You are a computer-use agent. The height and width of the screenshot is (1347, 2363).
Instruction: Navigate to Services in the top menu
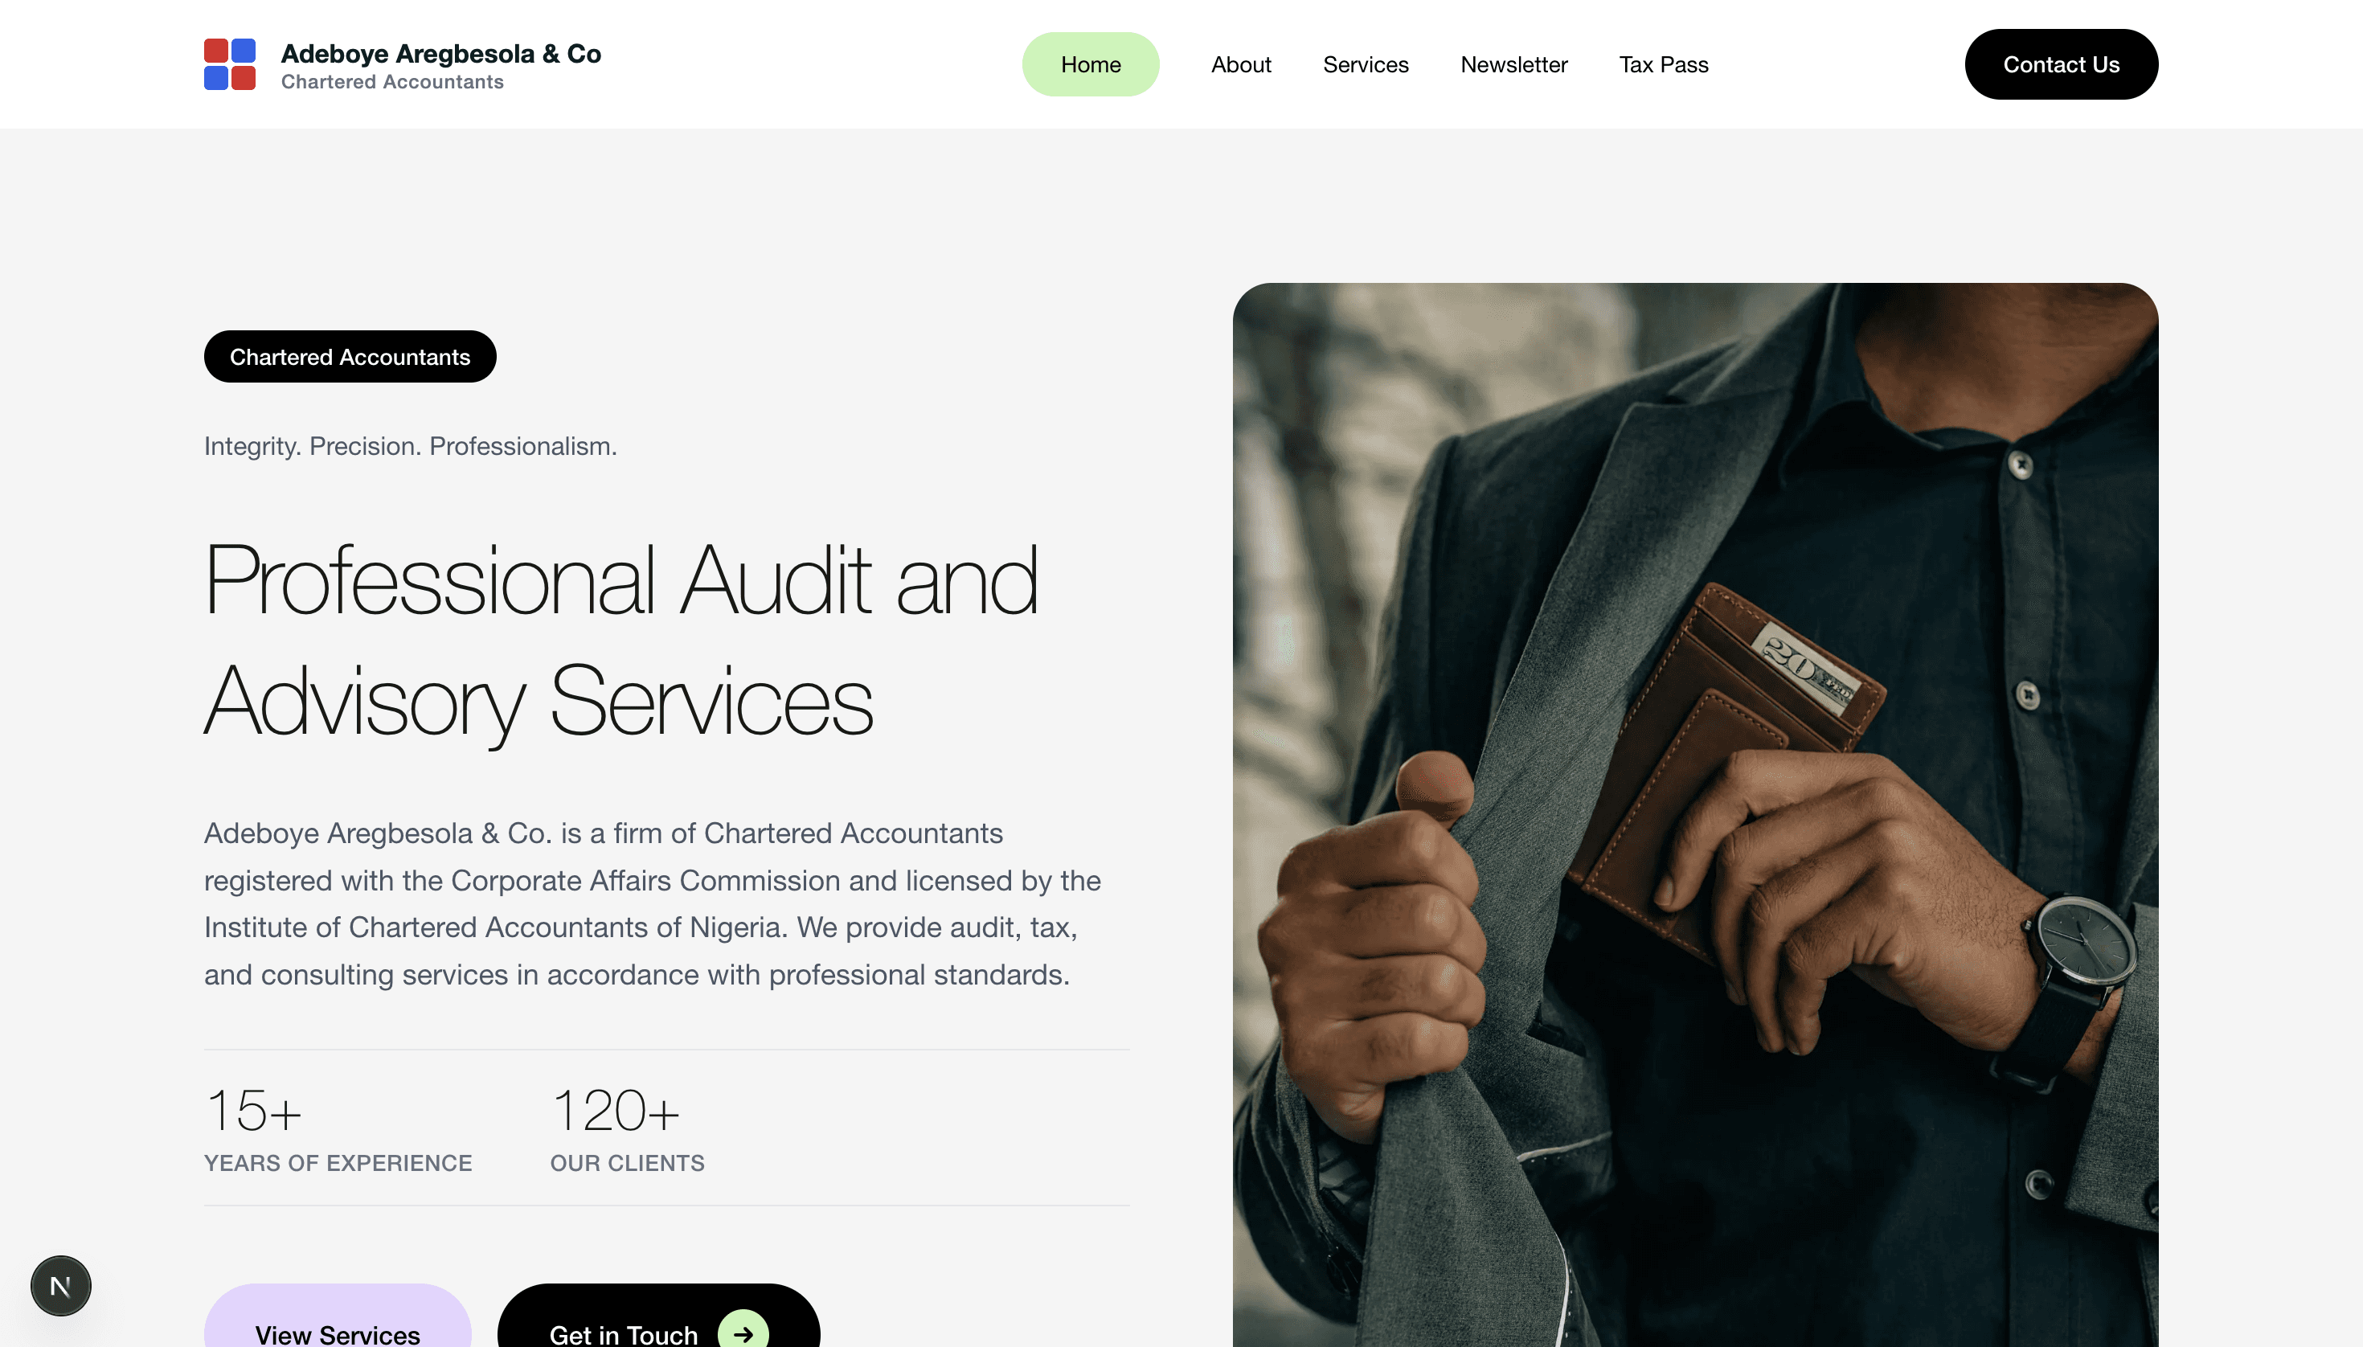point(1365,65)
